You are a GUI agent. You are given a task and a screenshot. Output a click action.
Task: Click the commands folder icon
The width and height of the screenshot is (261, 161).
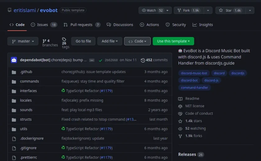tap(14, 81)
